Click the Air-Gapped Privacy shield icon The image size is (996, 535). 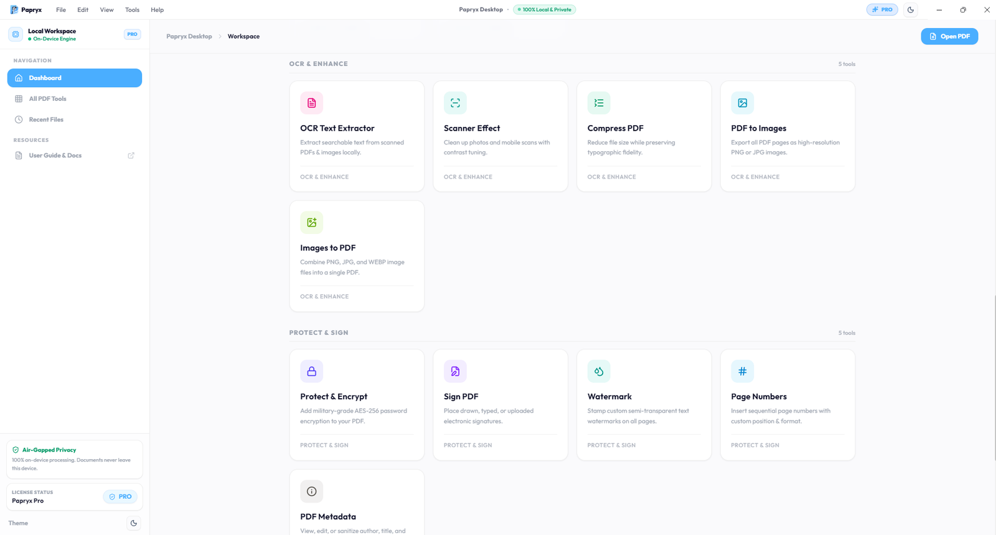16,450
